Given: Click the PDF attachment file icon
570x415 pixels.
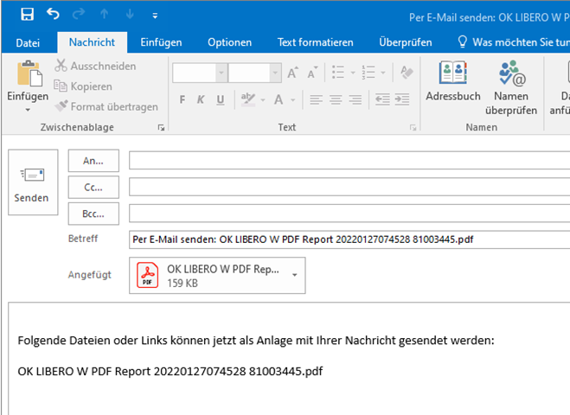Looking at the screenshot, I should pos(148,275).
